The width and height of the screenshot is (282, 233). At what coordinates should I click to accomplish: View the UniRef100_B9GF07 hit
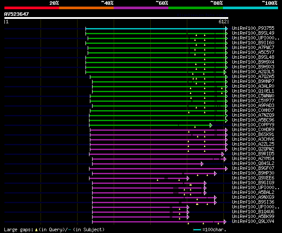(253, 168)
